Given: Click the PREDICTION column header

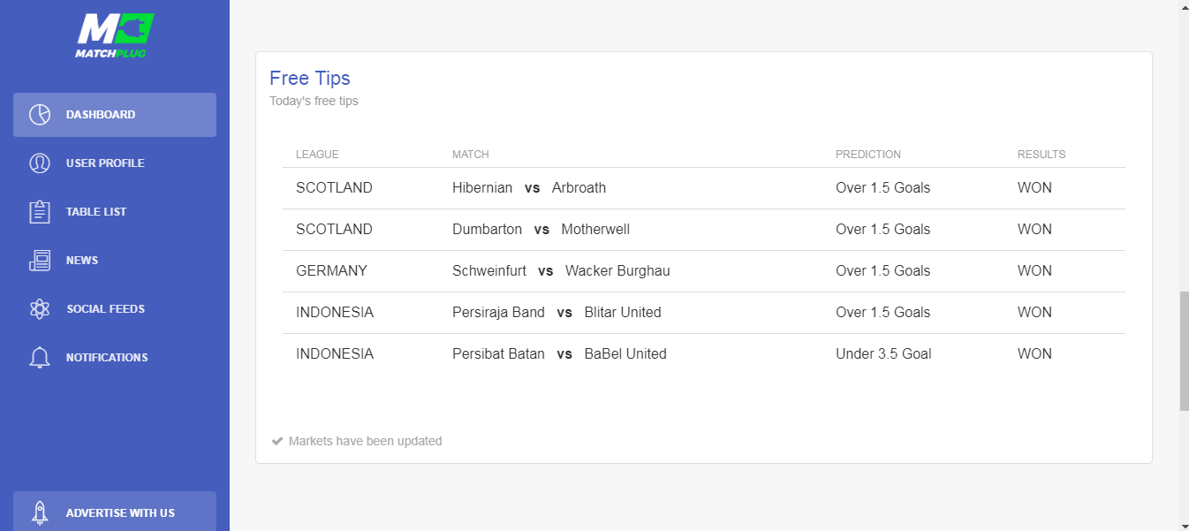Looking at the screenshot, I should pos(868,155).
